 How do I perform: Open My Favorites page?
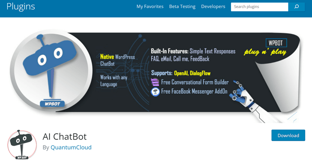150,6
